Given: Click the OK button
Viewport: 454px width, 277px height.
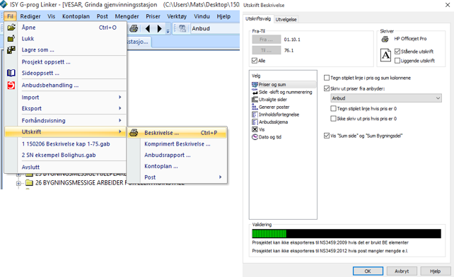Looking at the screenshot, I should pos(368,271).
